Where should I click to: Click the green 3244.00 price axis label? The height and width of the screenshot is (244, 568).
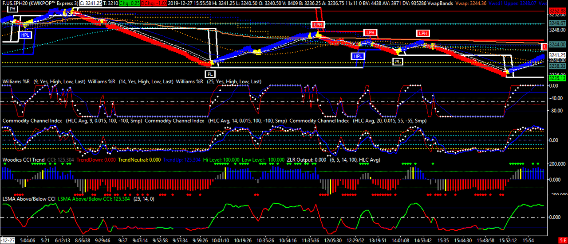pos(557,45)
